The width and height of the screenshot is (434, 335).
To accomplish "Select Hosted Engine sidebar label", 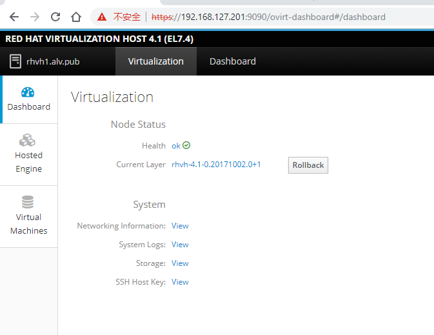I will pos(29,162).
